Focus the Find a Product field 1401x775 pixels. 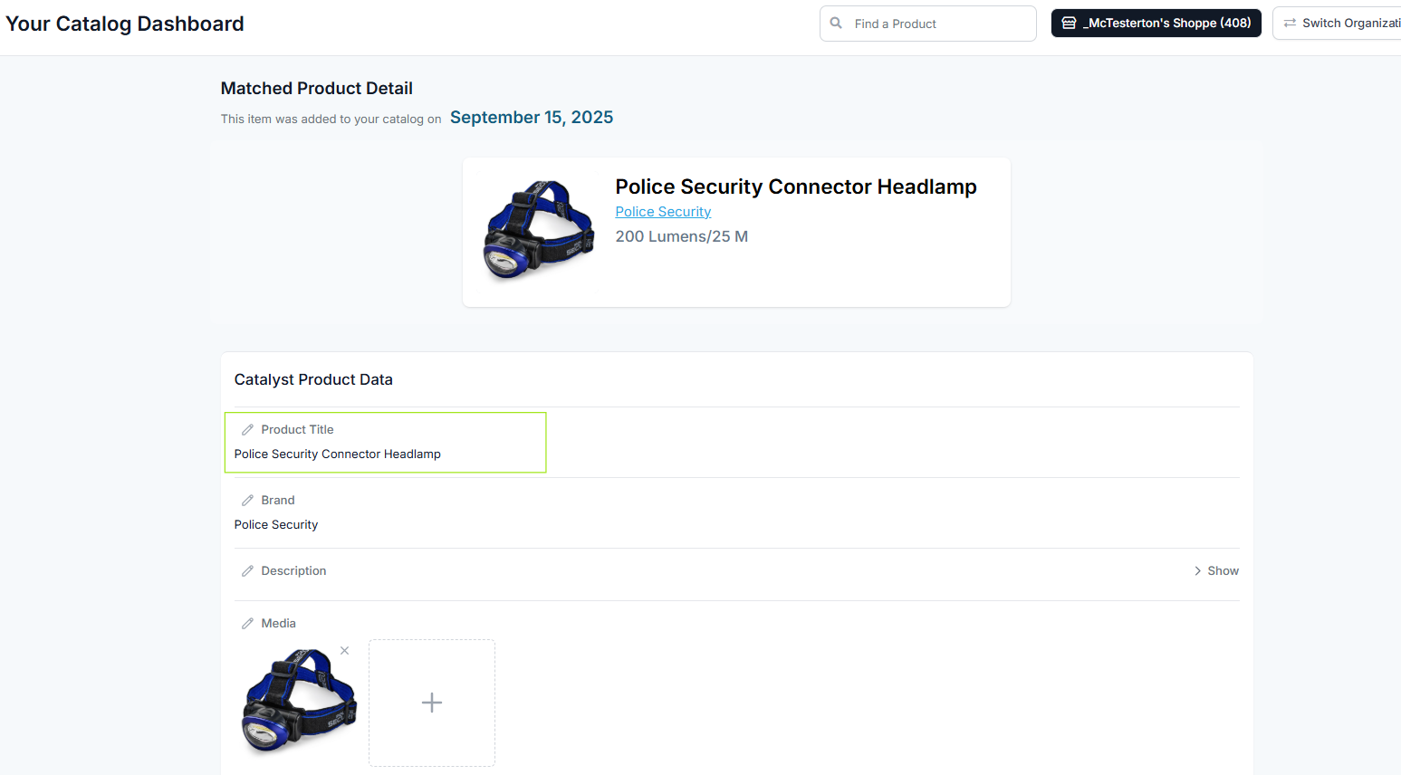(927, 24)
